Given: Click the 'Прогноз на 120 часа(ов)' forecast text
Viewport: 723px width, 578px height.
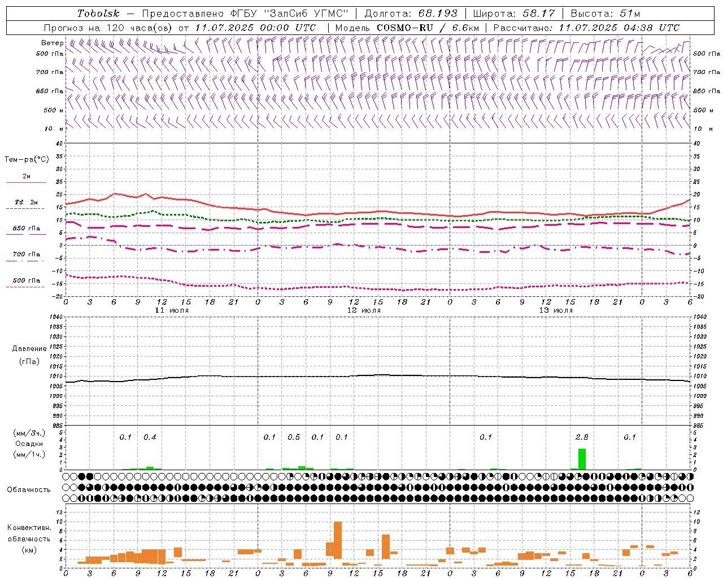Looking at the screenshot, I should pyautogui.click(x=109, y=28).
